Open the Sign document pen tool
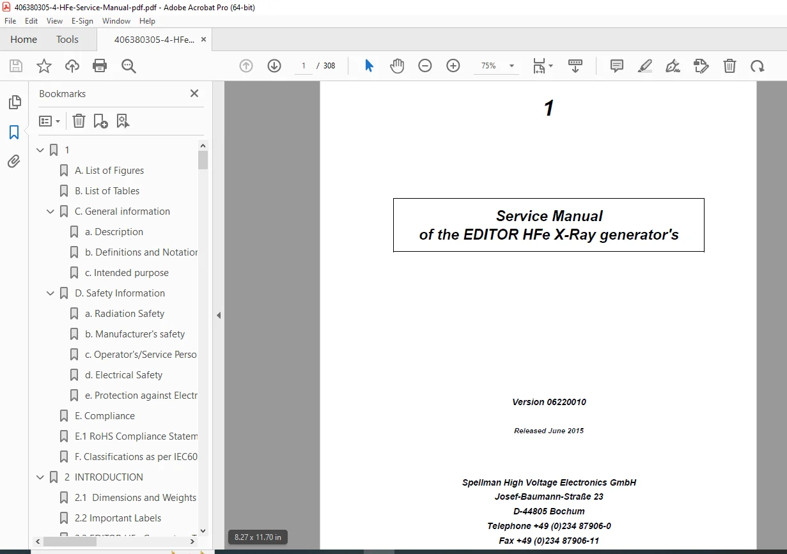The image size is (787, 554). pos(673,66)
